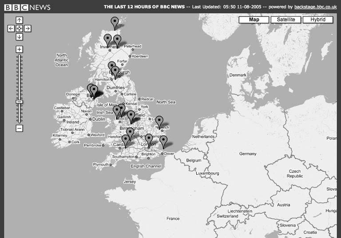The height and width of the screenshot is (238, 341).
Task: Select the marker at Cardiff
Action: pyautogui.click(x=126, y=140)
